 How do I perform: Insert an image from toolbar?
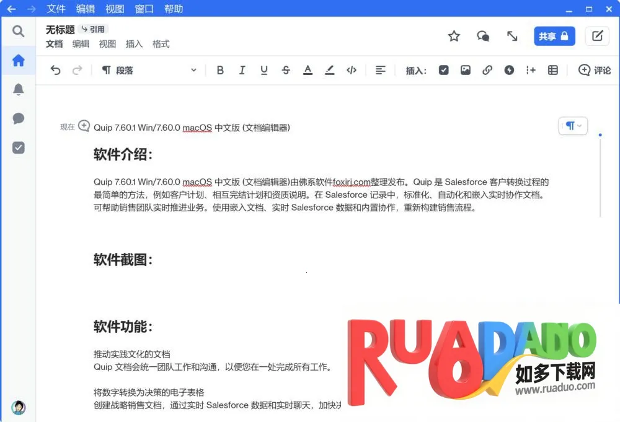click(x=465, y=70)
